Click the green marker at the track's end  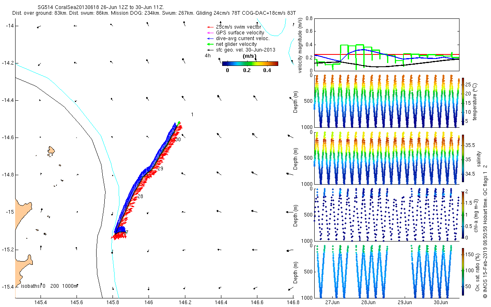coord(178,122)
